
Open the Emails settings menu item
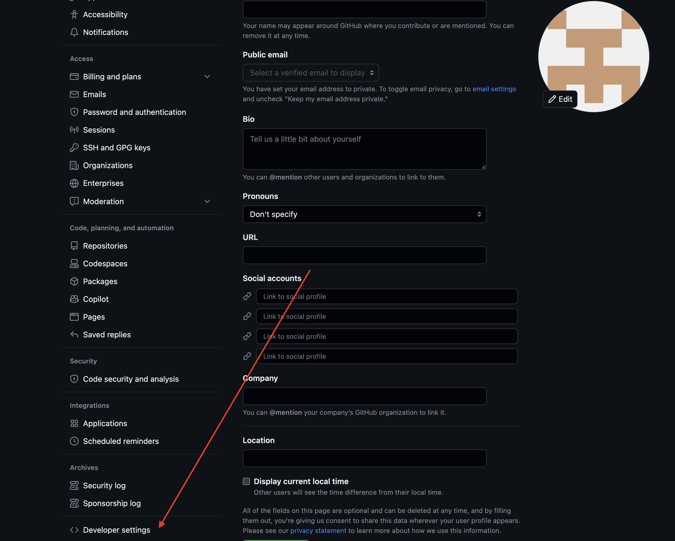pos(94,94)
